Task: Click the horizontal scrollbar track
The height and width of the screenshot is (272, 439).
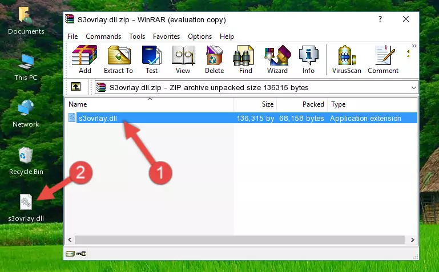Action: point(240,239)
